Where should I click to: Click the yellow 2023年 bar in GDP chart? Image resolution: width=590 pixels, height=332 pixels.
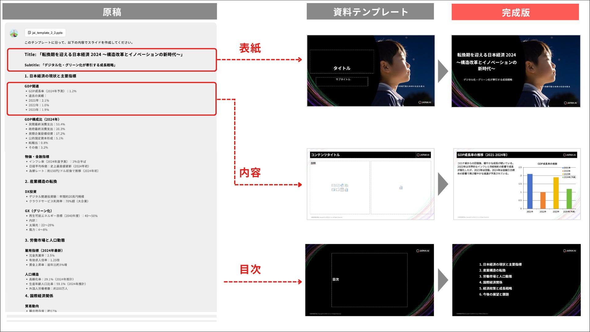pos(556,193)
